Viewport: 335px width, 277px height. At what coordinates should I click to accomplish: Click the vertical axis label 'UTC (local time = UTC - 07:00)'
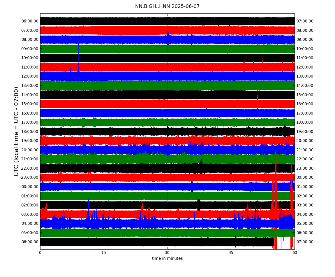[16, 131]
